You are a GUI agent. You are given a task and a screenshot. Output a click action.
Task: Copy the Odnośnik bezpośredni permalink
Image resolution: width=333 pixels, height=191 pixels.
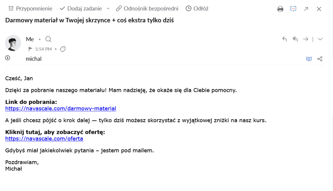147,9
